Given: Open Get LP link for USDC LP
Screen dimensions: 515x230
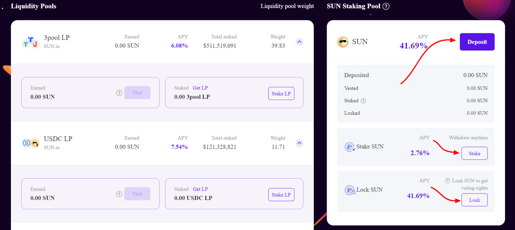Looking at the screenshot, I should click(200, 189).
